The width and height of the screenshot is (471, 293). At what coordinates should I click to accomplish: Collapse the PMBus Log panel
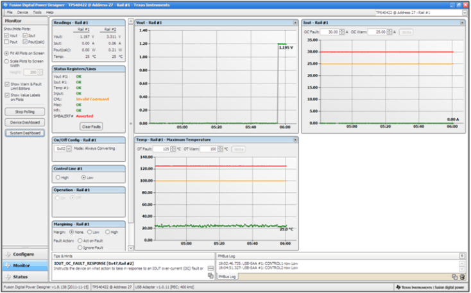[x=462, y=255]
